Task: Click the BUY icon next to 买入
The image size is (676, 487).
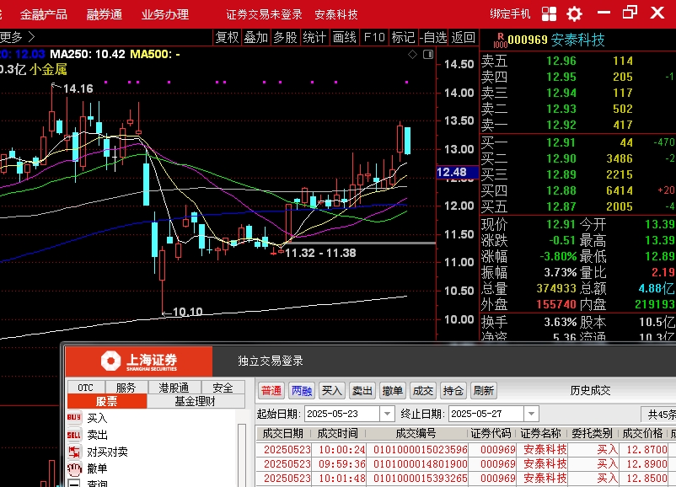Action: [x=74, y=418]
